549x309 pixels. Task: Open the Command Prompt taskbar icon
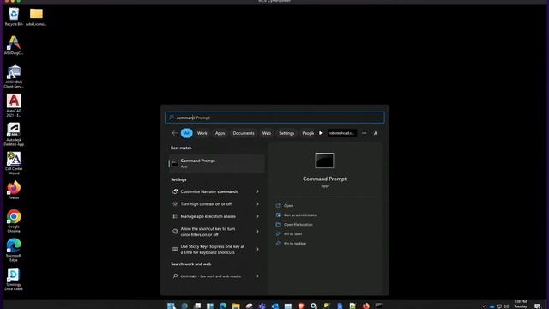[x=378, y=306]
